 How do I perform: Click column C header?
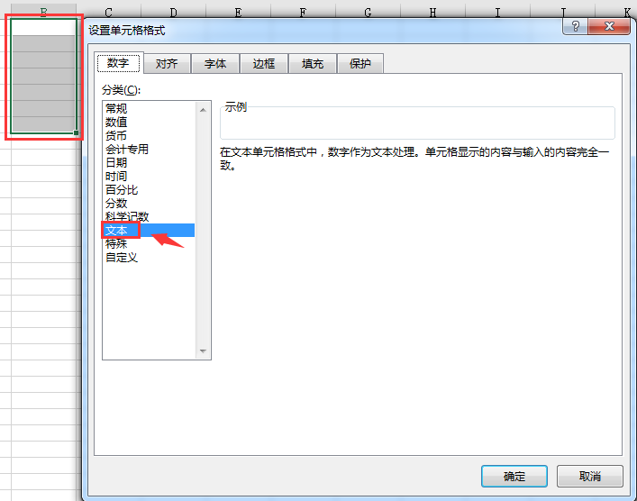108,13
